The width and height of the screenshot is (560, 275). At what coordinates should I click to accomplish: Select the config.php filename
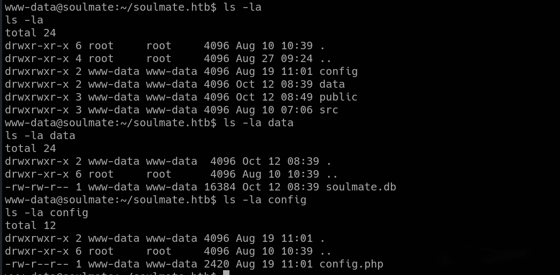351,264
